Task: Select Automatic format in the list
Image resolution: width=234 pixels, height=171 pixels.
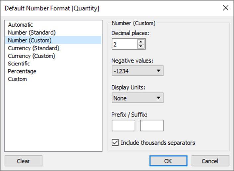Action: coord(21,25)
